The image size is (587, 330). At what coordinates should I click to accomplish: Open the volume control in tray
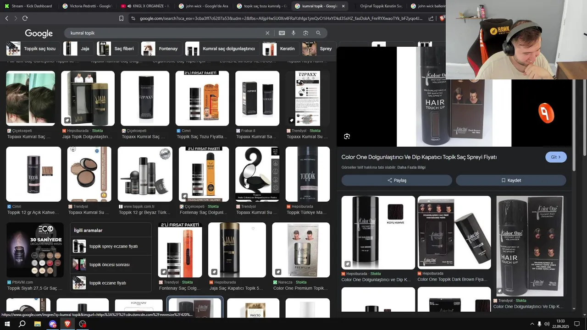tap(547, 324)
